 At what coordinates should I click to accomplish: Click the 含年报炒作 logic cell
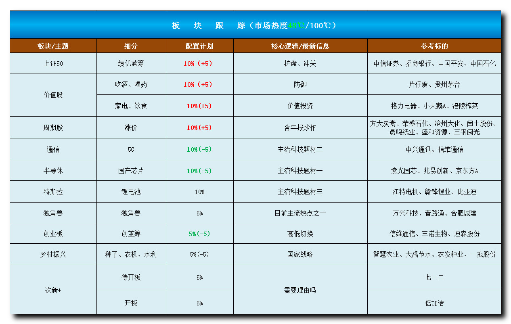[x=300, y=128]
